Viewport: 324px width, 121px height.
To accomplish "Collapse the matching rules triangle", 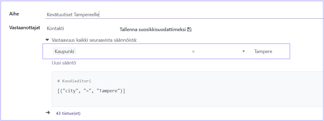I will [47, 40].
